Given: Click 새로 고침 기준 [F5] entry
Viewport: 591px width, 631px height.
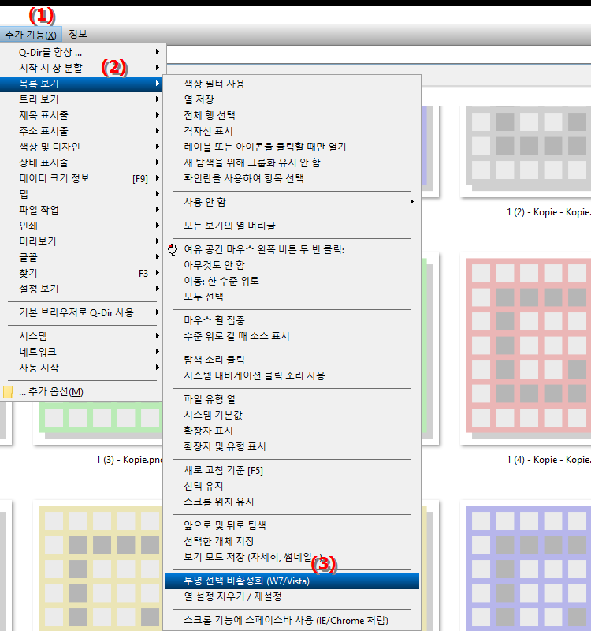Looking at the screenshot, I should [x=292, y=470].
